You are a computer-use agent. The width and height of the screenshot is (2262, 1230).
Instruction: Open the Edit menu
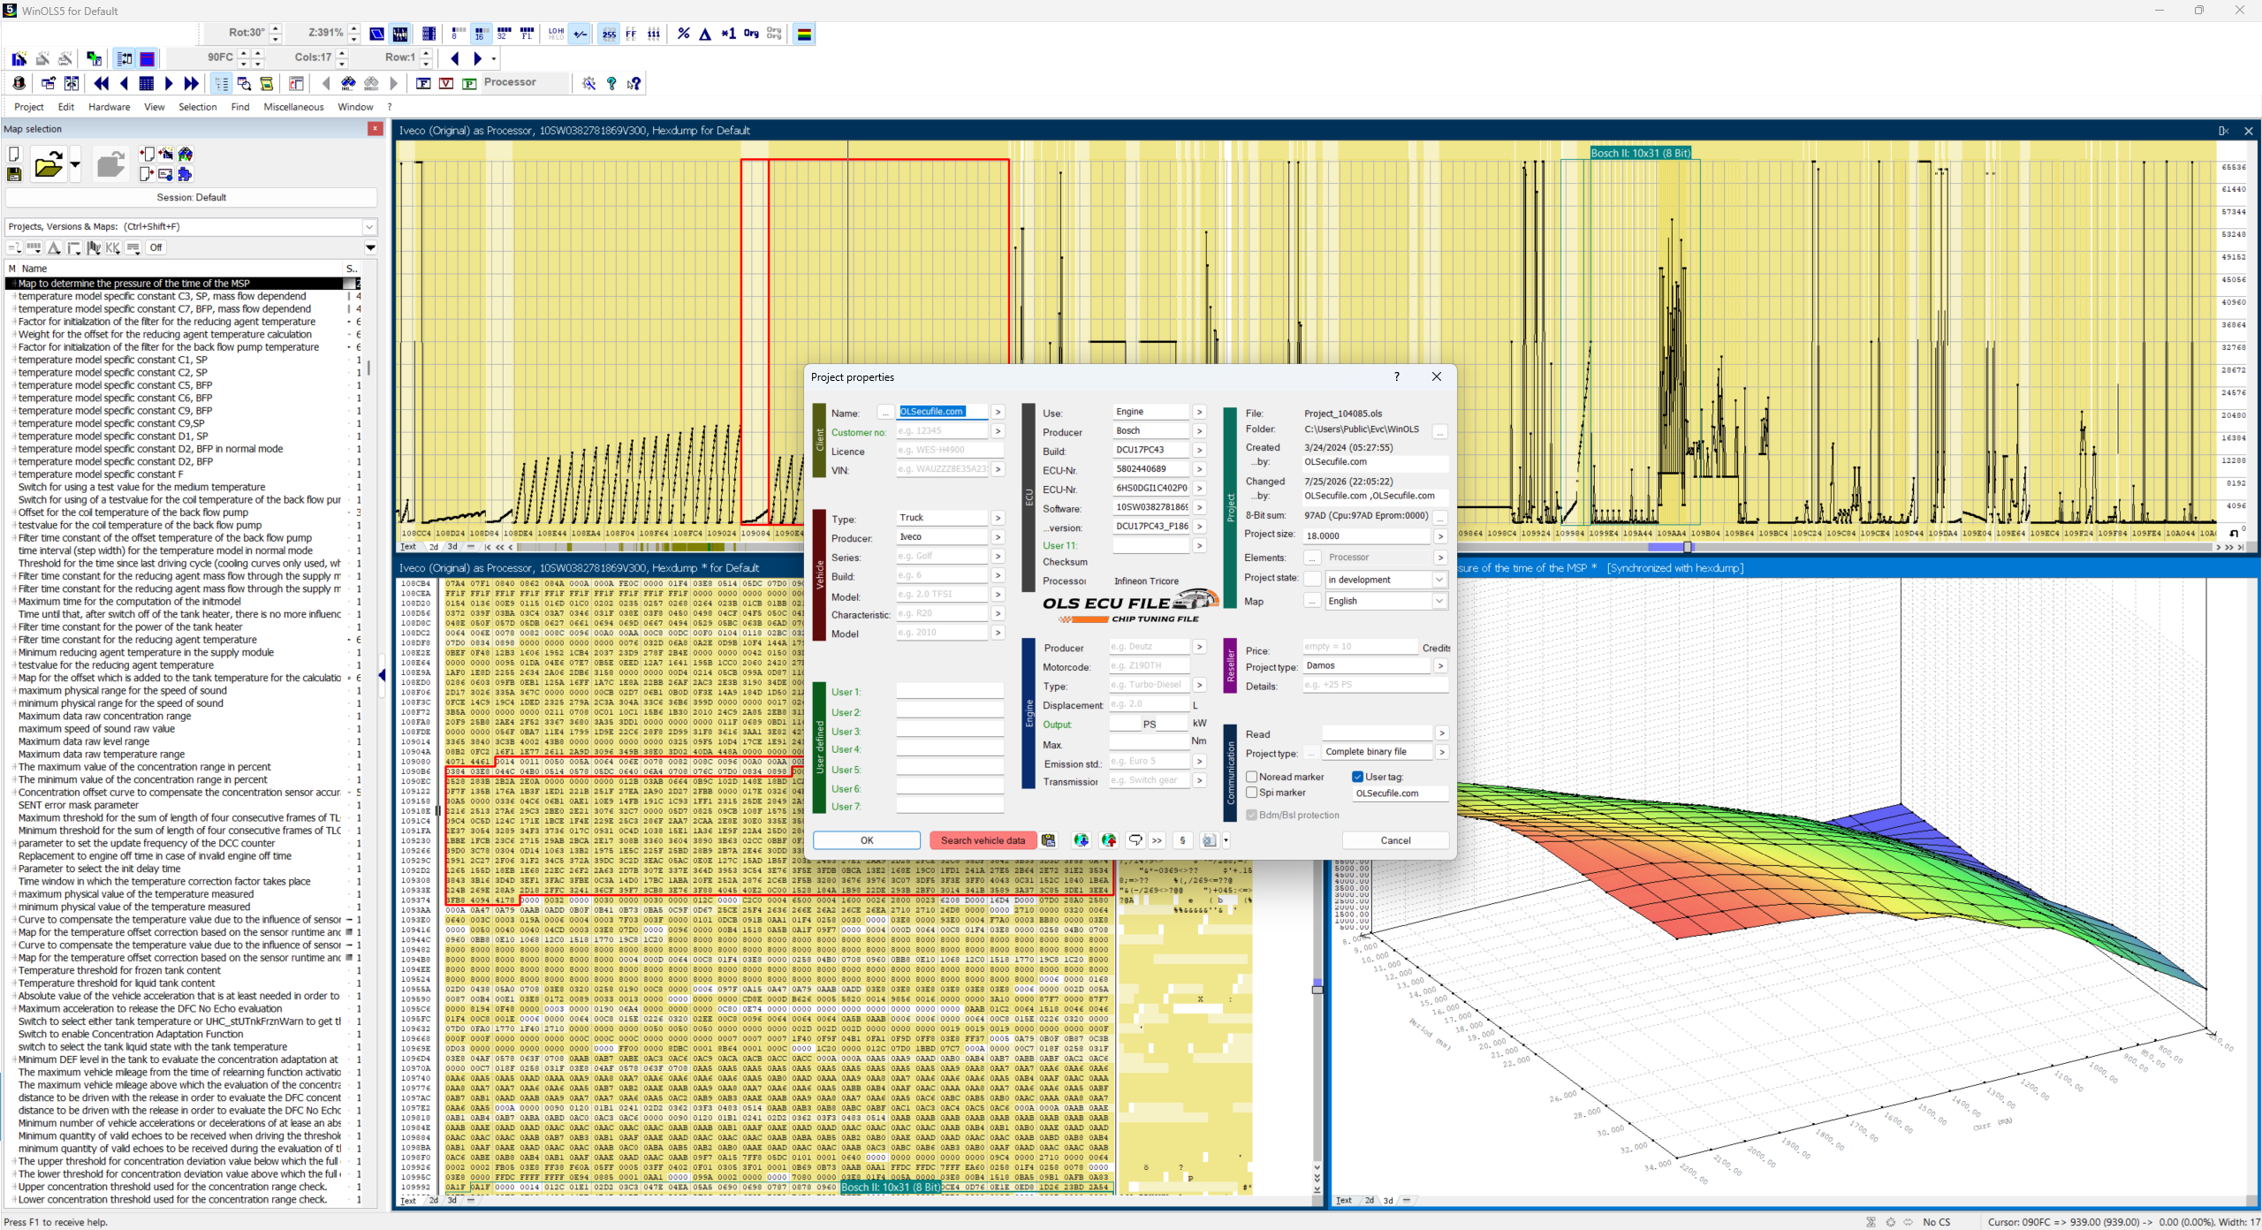pos(66,107)
